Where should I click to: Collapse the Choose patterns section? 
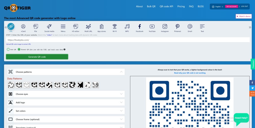click(66, 72)
